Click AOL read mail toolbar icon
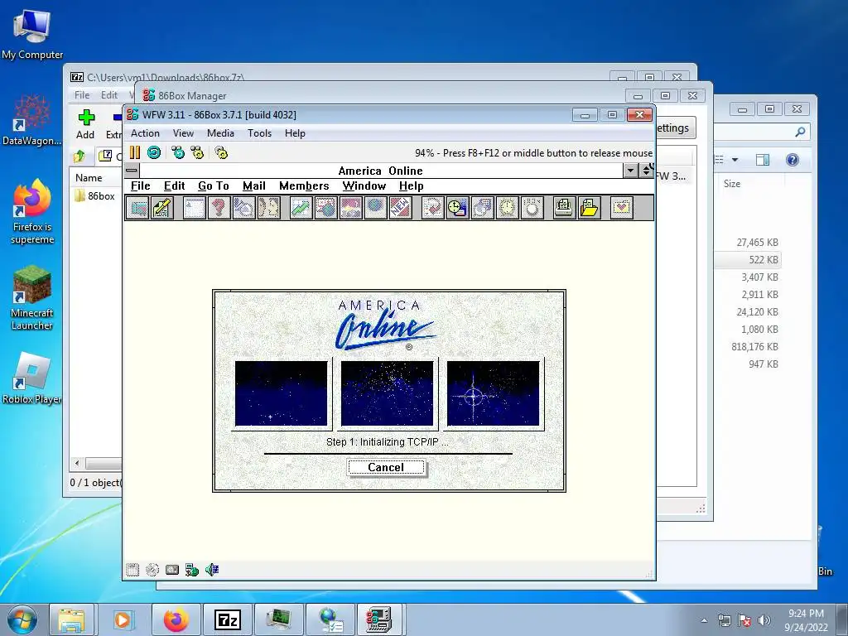Viewport: 848px width, 636px height. click(x=137, y=208)
